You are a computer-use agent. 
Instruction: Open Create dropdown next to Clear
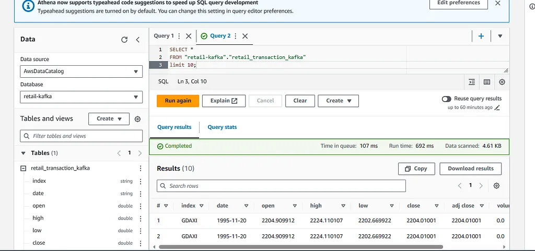(338, 101)
